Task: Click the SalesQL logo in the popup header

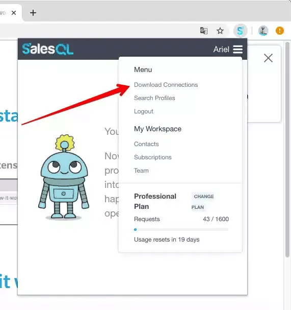Action: [x=48, y=49]
